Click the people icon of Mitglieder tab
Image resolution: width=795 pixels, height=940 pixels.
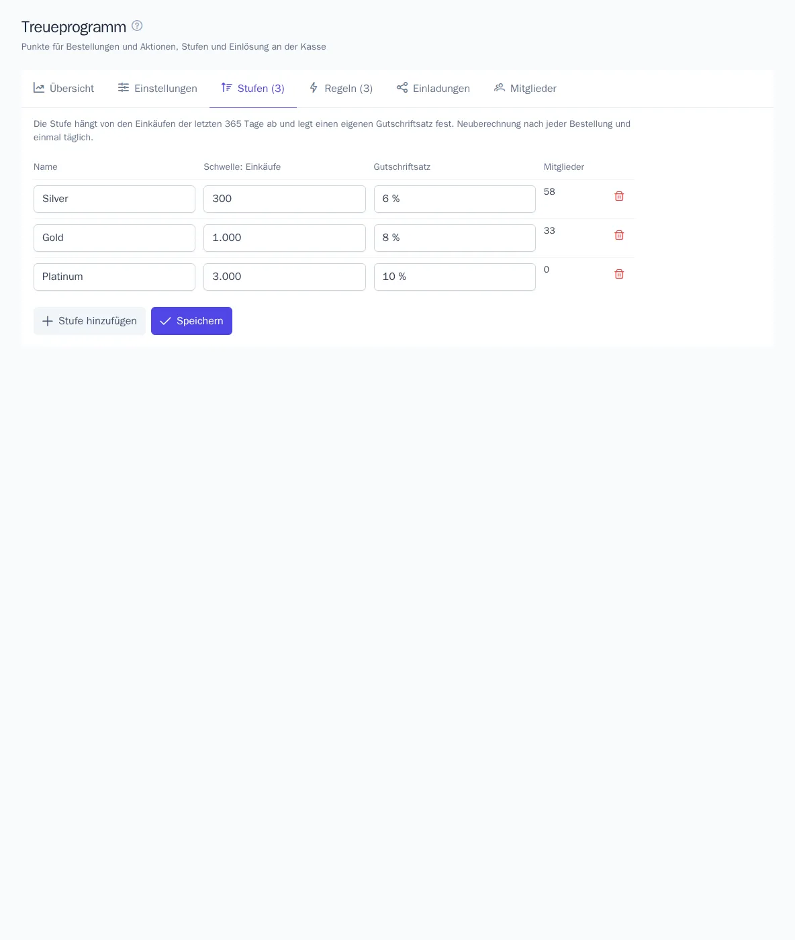coord(500,88)
